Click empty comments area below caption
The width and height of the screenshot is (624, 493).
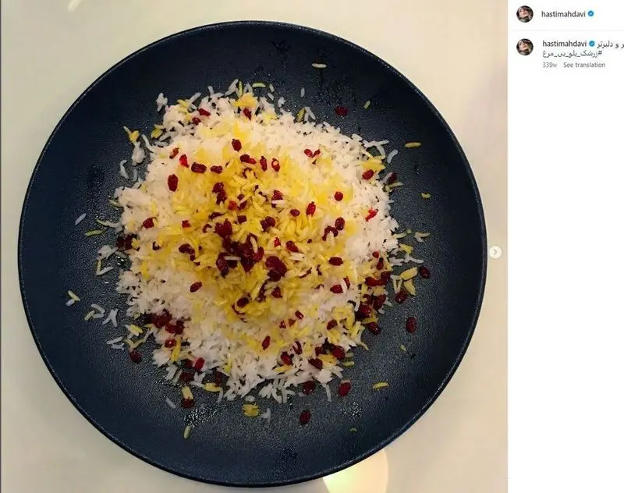coord(566,278)
